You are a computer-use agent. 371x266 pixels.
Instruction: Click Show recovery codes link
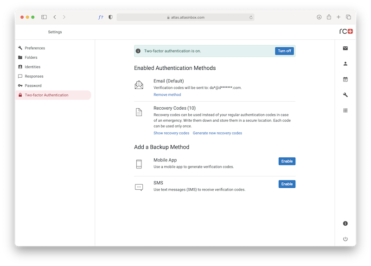[171, 133]
